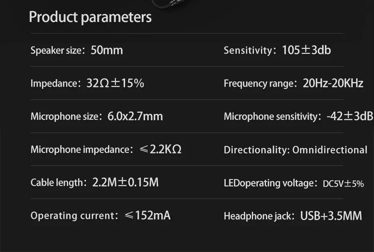Click the Impedance label
The width and height of the screenshot is (374, 252).
pos(54,84)
